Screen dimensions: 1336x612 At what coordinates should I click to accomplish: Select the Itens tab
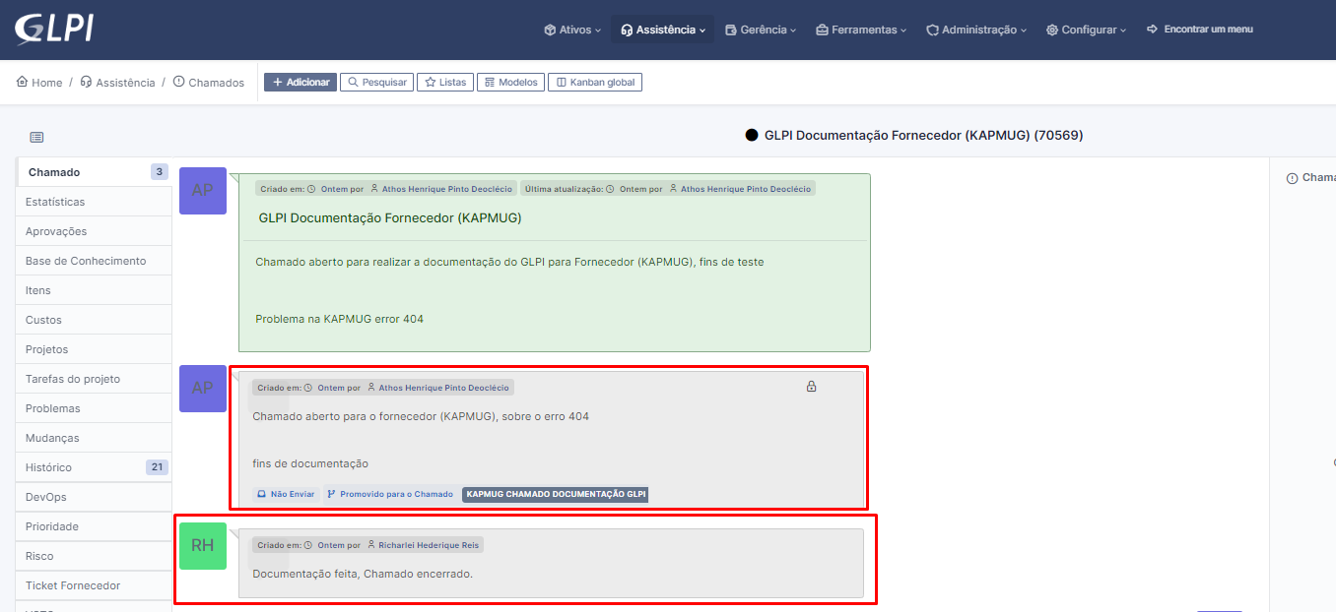(x=95, y=290)
